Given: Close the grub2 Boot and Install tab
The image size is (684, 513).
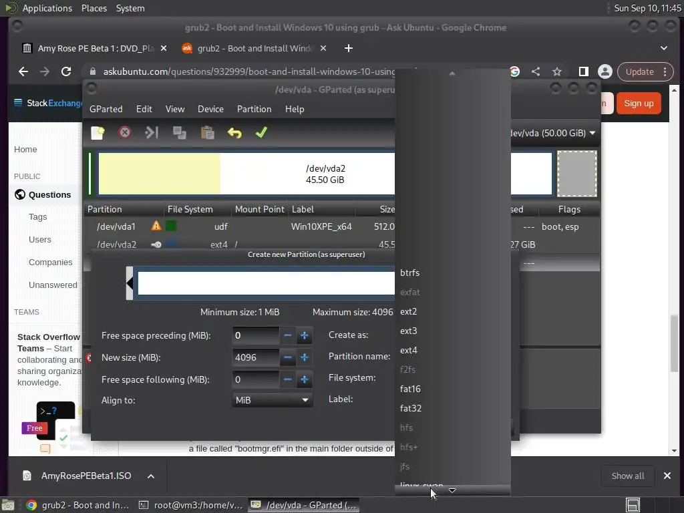Looking at the screenshot, I should 323,48.
